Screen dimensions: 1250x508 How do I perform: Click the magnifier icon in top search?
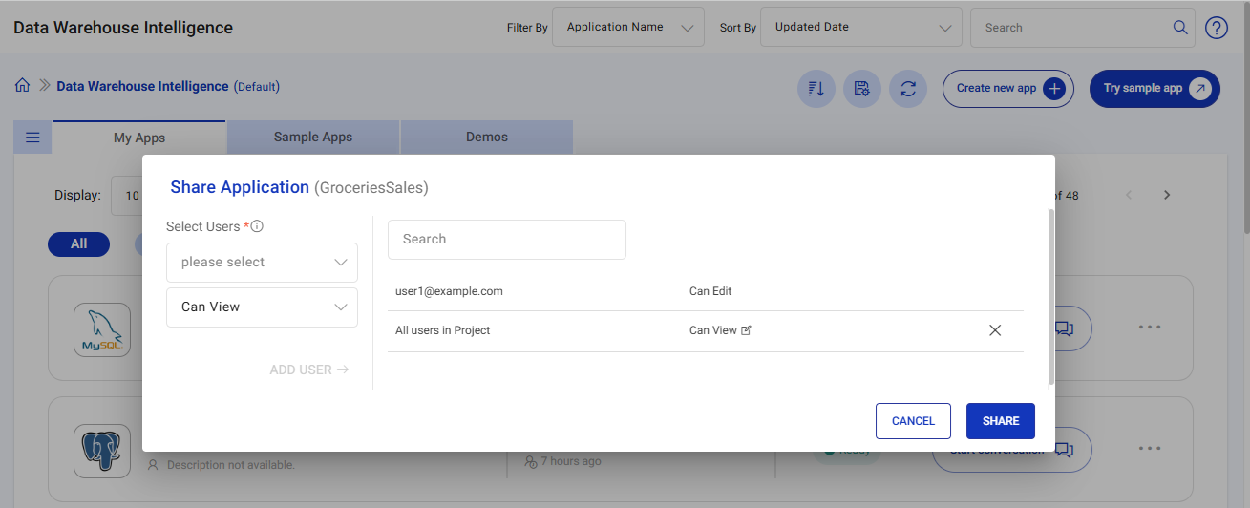click(x=1180, y=27)
